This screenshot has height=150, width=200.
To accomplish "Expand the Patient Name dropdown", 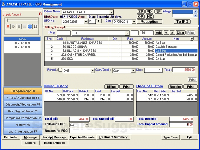I will (x=111, y=12).
